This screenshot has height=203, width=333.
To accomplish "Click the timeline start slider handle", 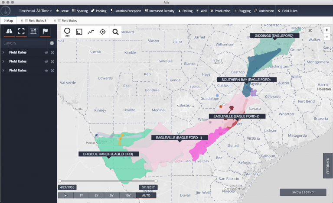I will coord(60,181).
